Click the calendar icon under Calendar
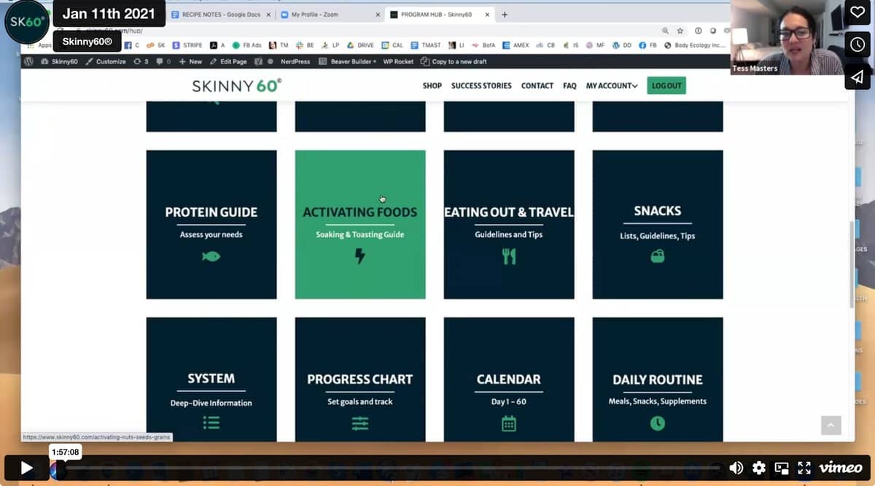The image size is (875, 486). click(509, 423)
